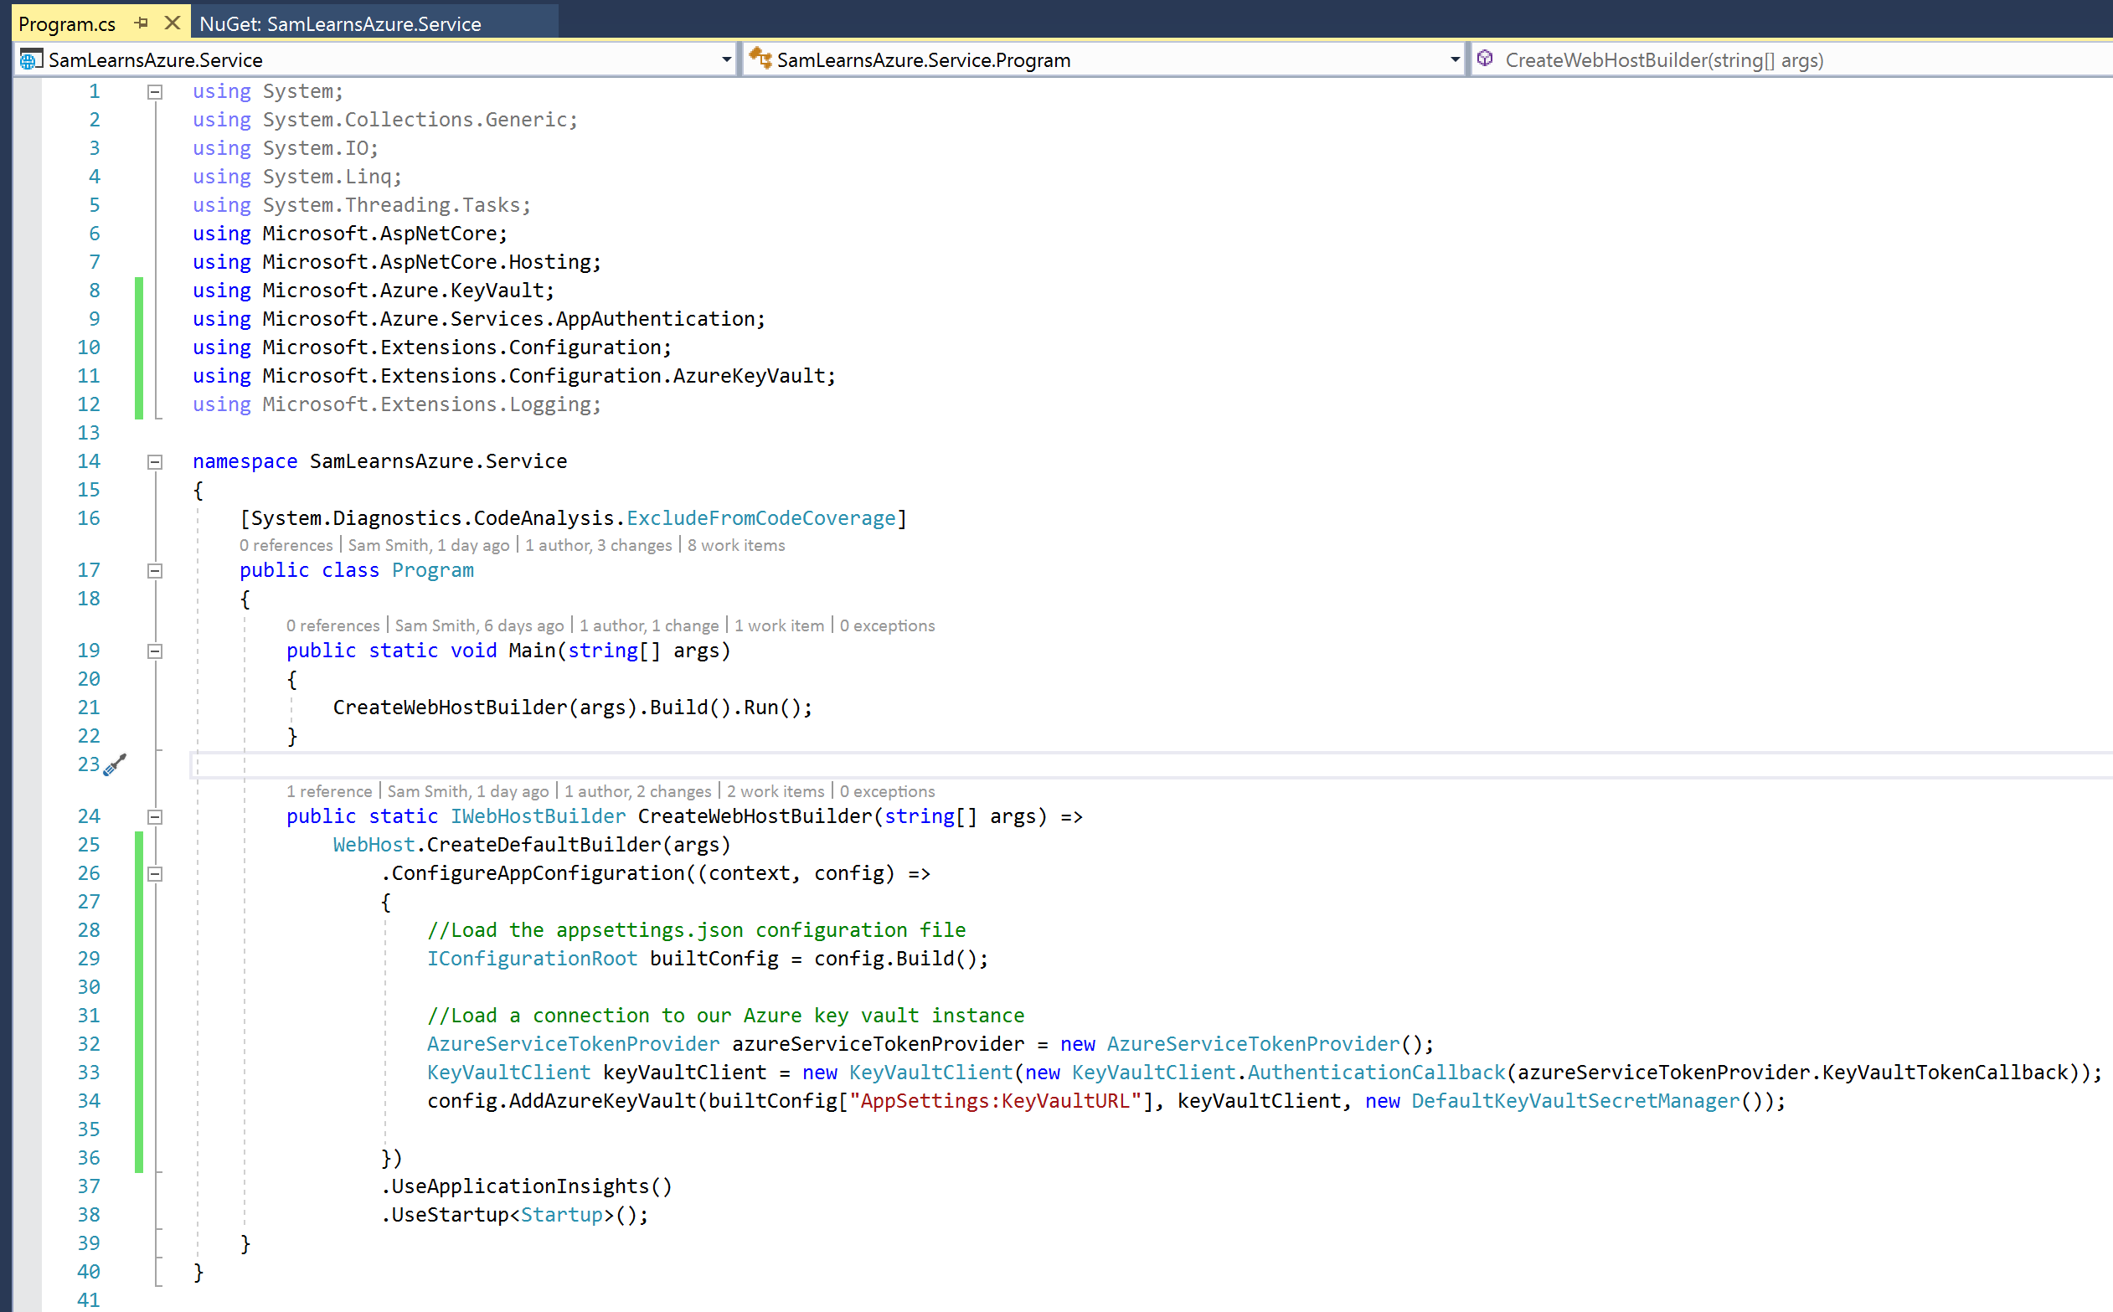Viewport: 2113px width, 1312px height.
Task: Click the class icon beside SamLearnsAzure.Service.Program
Action: pos(760,59)
